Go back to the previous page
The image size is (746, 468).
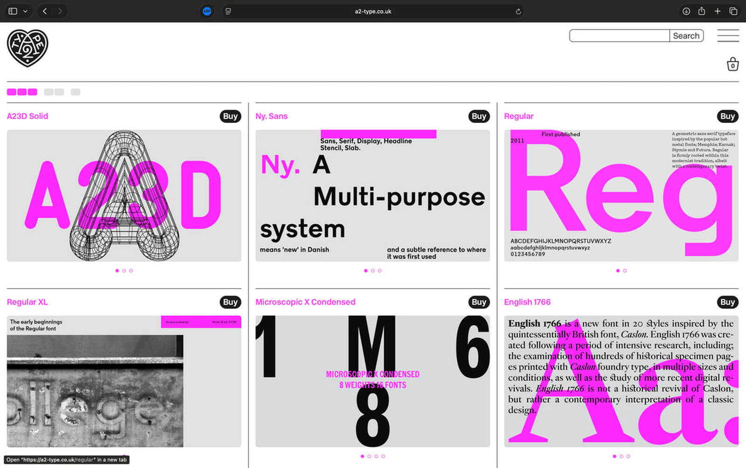tap(45, 11)
